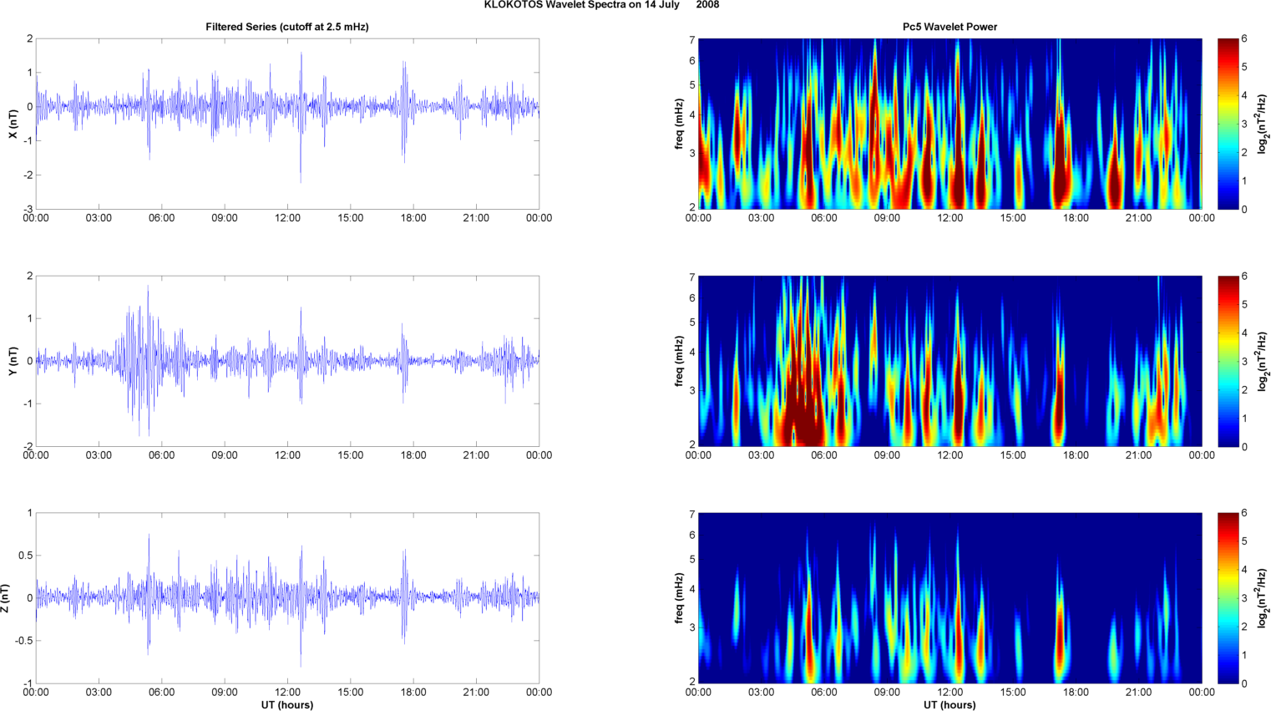Click the bottom spectrogram's color bar

coord(1228,598)
